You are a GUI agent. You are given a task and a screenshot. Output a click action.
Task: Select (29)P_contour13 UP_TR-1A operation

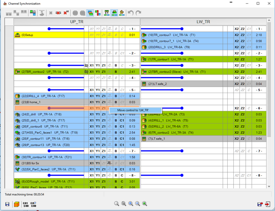[77, 145]
